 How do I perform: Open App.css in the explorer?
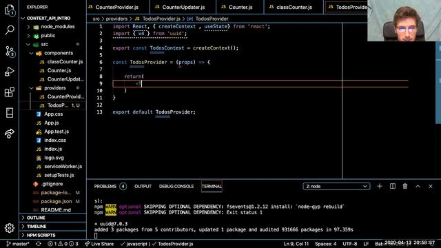(53, 114)
